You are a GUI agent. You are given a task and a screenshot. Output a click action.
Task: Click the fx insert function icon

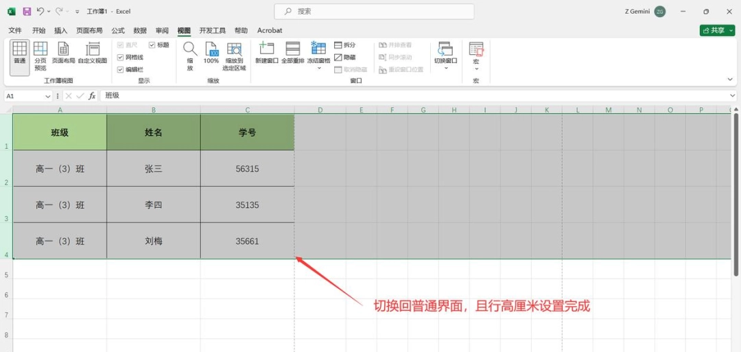tap(92, 96)
